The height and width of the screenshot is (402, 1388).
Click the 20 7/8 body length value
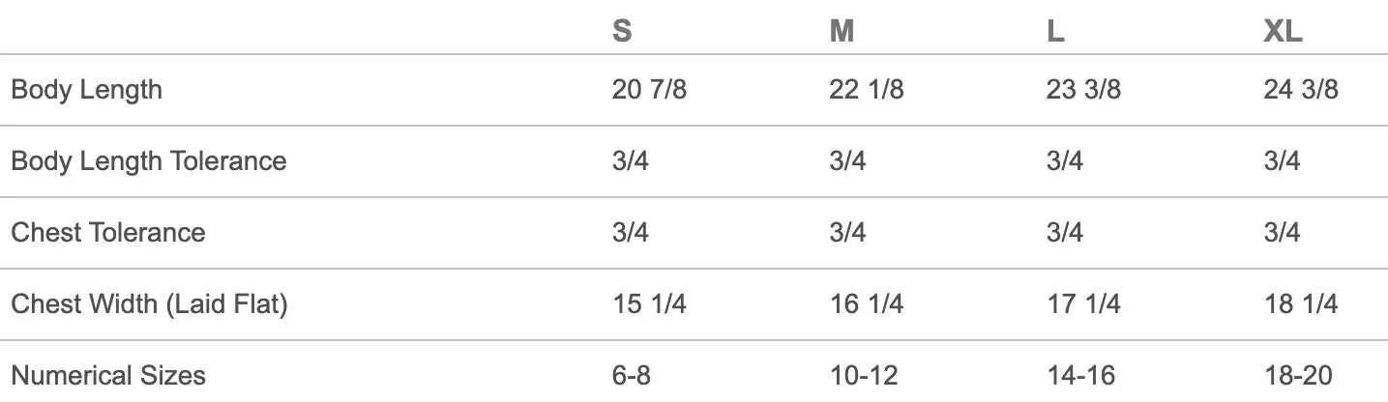(x=649, y=90)
